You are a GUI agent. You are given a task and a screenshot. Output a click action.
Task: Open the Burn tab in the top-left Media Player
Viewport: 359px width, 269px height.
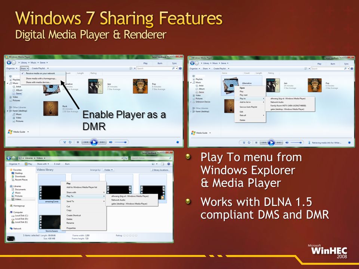(x=160, y=63)
